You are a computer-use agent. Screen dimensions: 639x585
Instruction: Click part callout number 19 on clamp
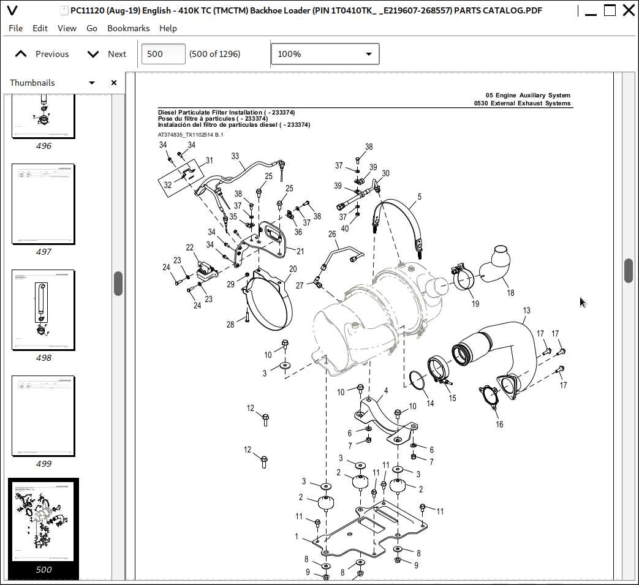[475, 304]
